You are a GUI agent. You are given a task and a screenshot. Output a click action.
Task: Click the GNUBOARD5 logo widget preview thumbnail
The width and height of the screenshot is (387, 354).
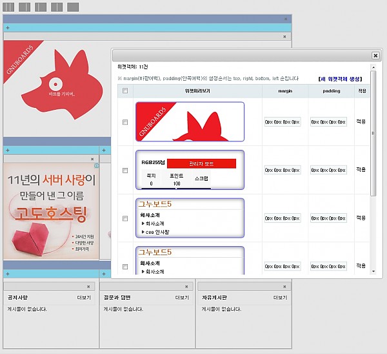pos(190,121)
